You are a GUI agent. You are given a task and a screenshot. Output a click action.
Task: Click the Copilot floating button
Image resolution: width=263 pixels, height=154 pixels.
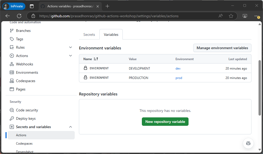click(x=248, y=143)
